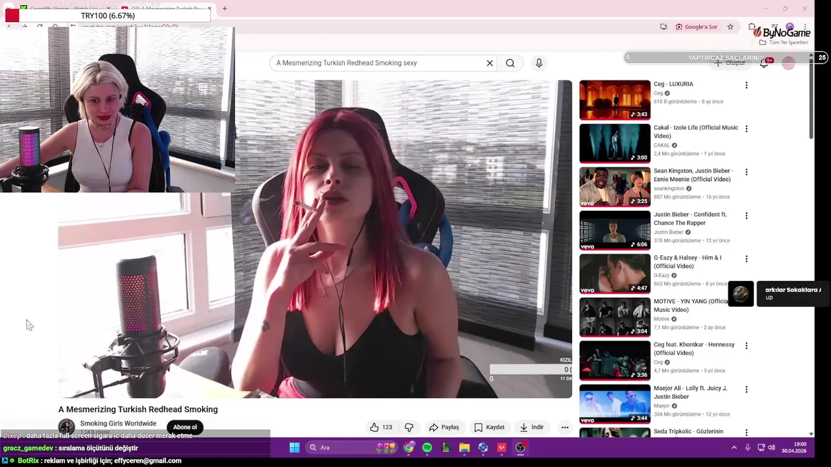The image size is (831, 467).
Task: Open Chrome media control icon
Action: click(775, 27)
